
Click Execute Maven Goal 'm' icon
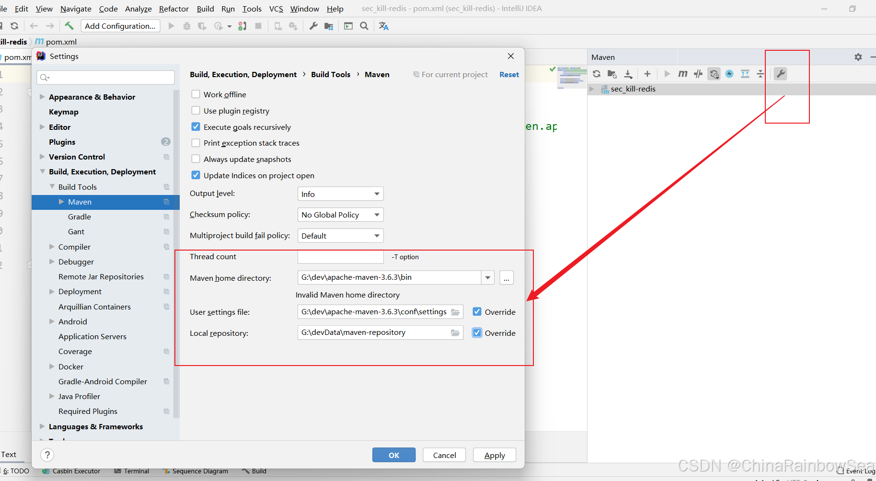coord(683,74)
